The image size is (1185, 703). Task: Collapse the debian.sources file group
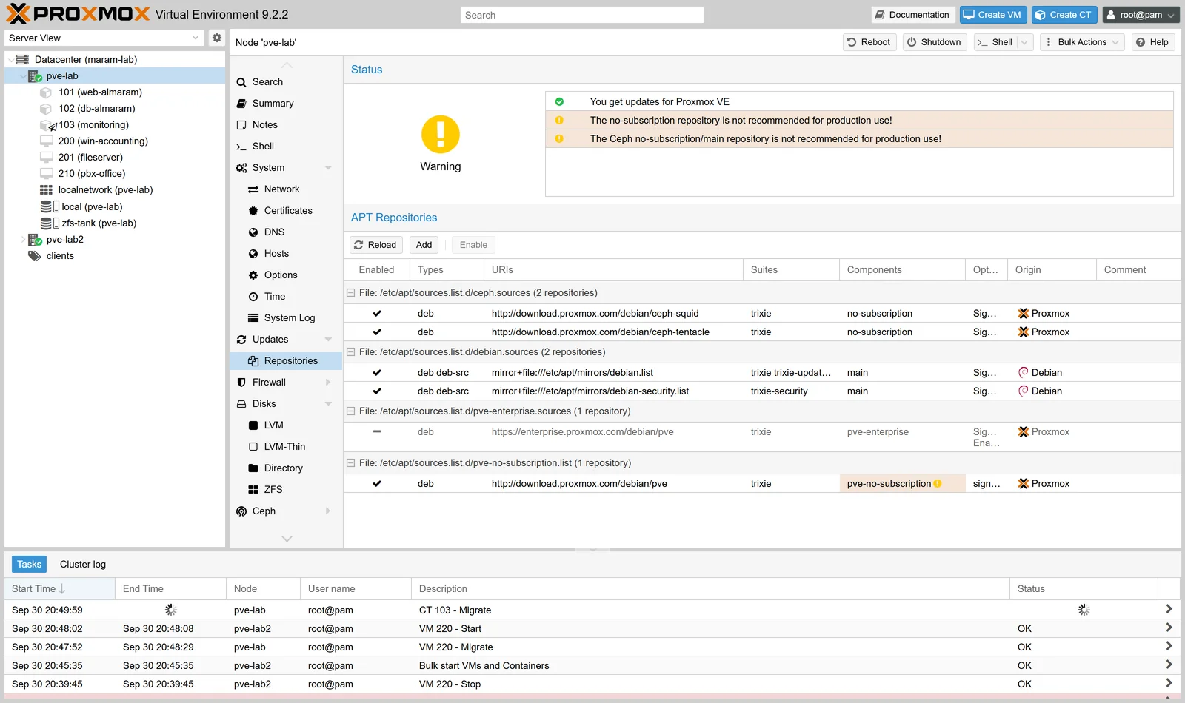[351, 352]
